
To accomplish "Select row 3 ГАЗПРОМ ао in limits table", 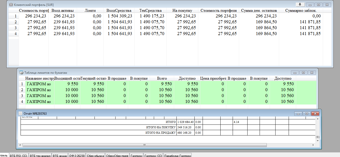I will (39, 96).
